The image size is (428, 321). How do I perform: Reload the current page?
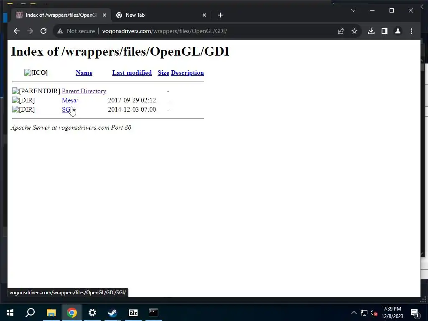coord(43,31)
